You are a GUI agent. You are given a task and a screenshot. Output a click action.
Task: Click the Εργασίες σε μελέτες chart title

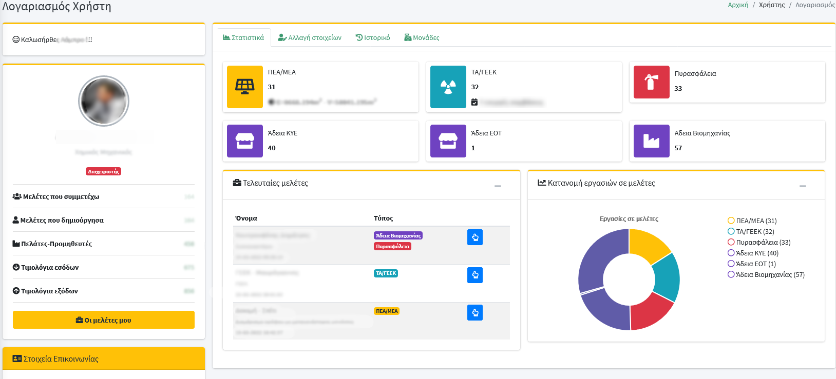(629, 219)
